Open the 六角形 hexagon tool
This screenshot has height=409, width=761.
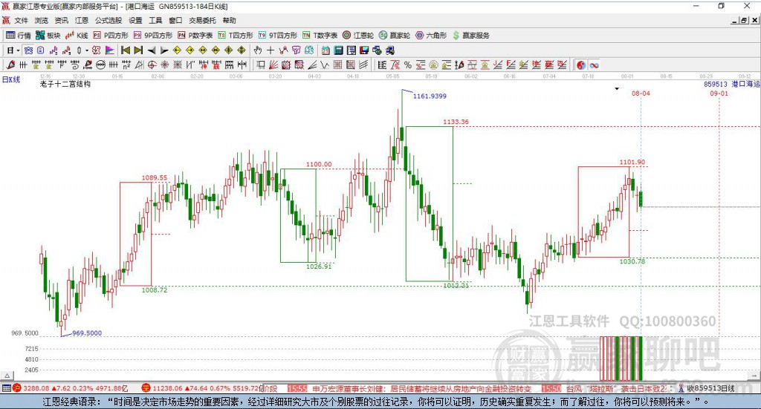tap(431, 36)
